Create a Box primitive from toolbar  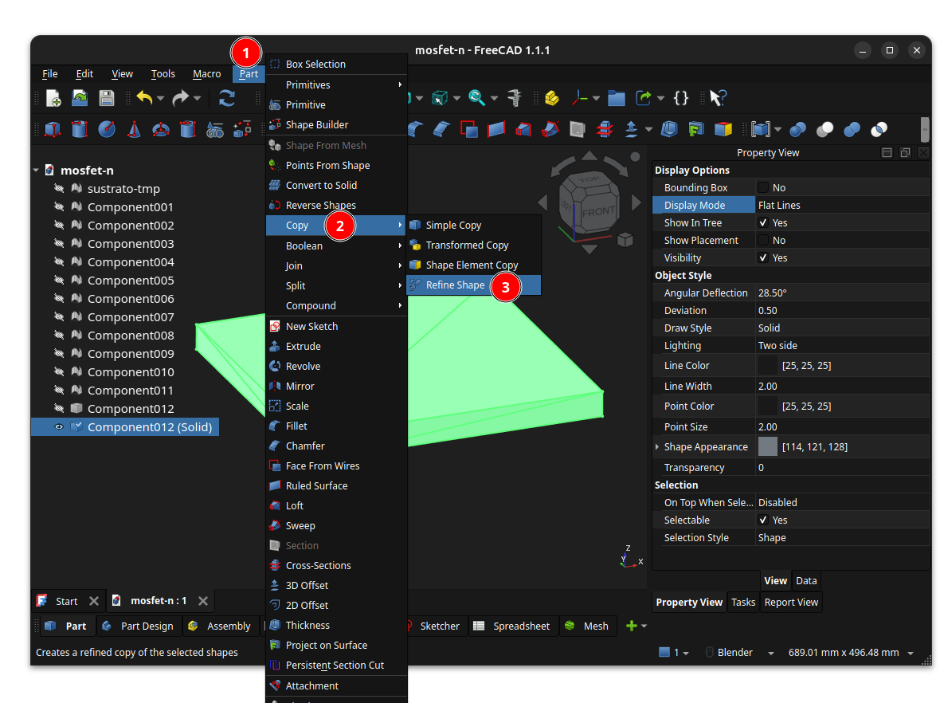53,129
